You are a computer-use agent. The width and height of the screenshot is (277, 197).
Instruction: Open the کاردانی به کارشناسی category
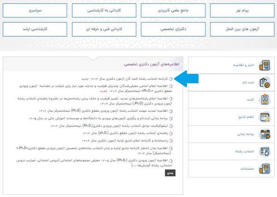104,11
